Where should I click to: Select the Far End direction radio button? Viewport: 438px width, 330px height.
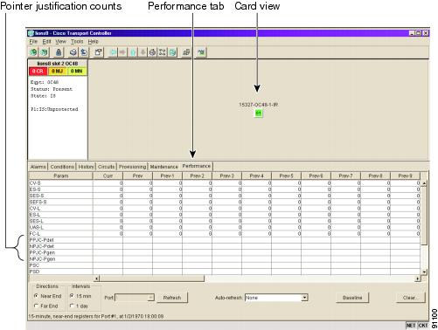tap(36, 306)
